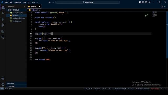Click the breadcrumb ellipsis after index.js

pos(39,10)
